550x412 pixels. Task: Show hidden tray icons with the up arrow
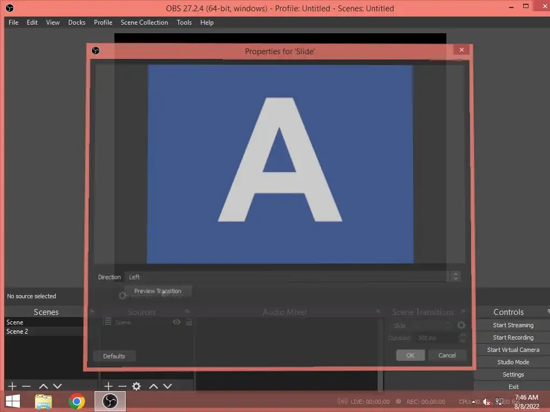(x=474, y=402)
